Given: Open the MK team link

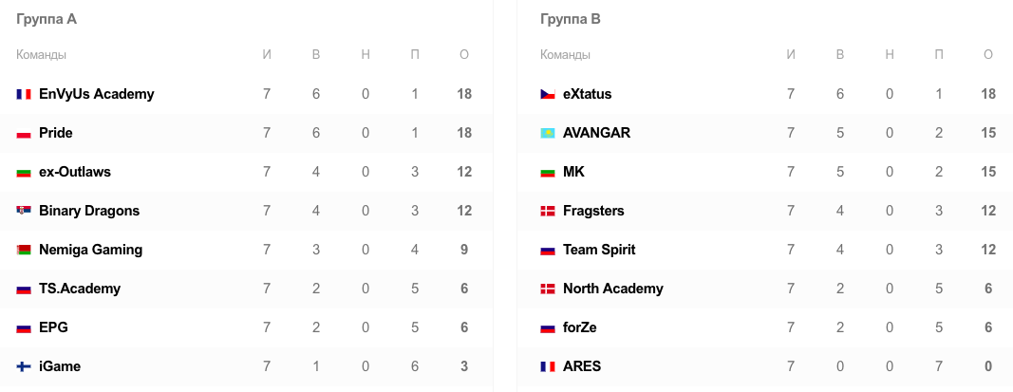Looking at the screenshot, I should 573,172.
